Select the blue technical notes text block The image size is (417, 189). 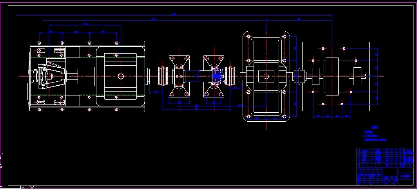coord(374,134)
